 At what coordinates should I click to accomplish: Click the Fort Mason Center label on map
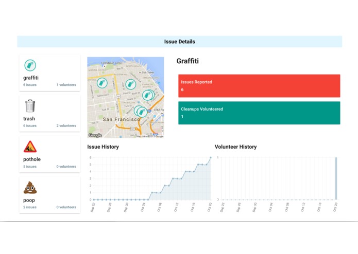(112, 63)
